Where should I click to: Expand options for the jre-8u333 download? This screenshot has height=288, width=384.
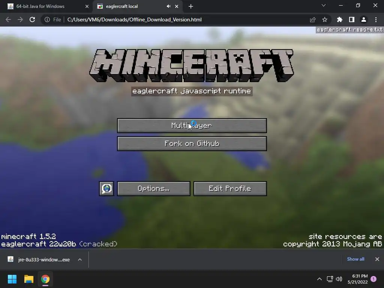[80, 259]
